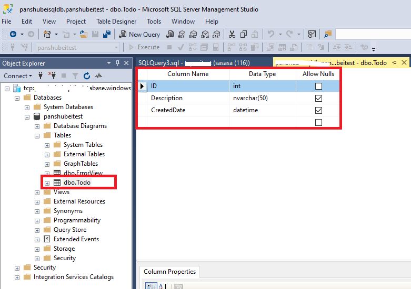Open the Tools menu
Image resolution: width=411 pixels, height=289 pixels.
tap(154, 22)
